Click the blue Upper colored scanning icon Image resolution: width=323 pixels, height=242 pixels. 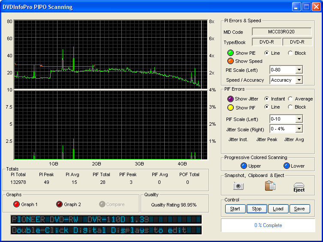[x=244, y=166]
